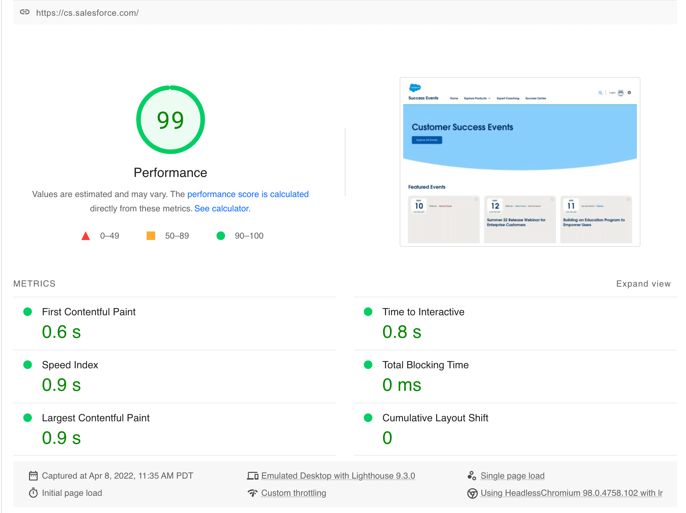Expand the First Contentful Paint metric
686x513 pixels.
(89, 312)
